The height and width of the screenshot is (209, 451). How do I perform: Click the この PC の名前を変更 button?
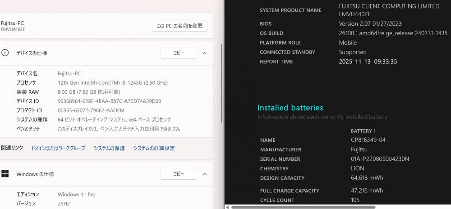click(x=179, y=26)
